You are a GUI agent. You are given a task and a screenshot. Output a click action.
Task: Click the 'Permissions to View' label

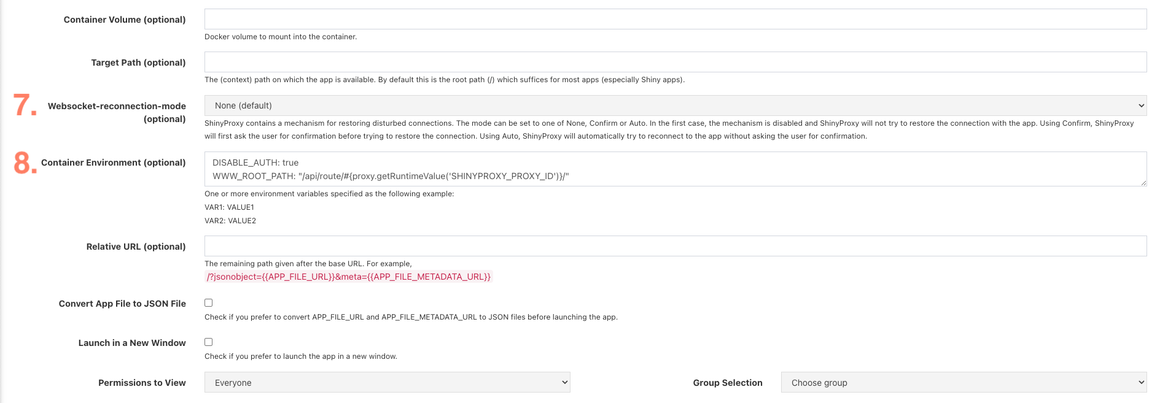[x=142, y=383]
